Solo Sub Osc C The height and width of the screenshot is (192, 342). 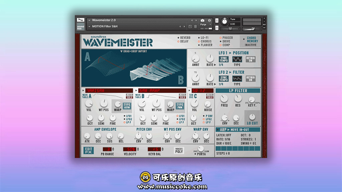[x=210, y=97]
